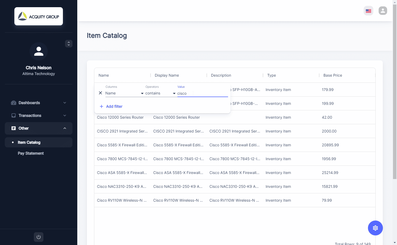The image size is (397, 245).
Task: Open the Operators dropdown showing contains
Action: 160,93
